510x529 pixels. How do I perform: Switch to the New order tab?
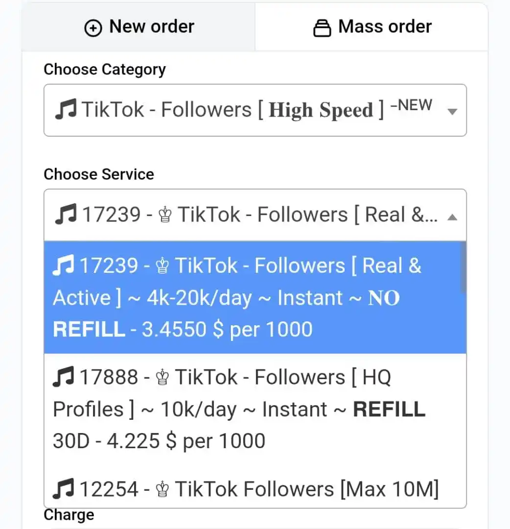coord(139,27)
